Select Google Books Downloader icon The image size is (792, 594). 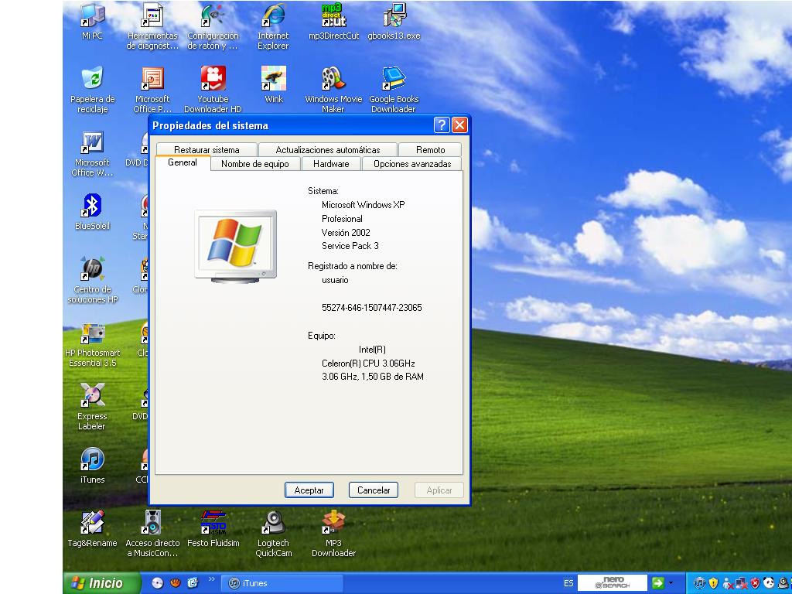[394, 90]
